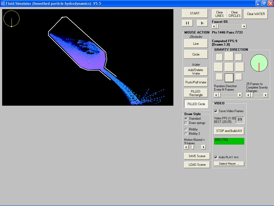Decrease motion blur frames with left arrow
The image size is (274, 206).
point(186,147)
